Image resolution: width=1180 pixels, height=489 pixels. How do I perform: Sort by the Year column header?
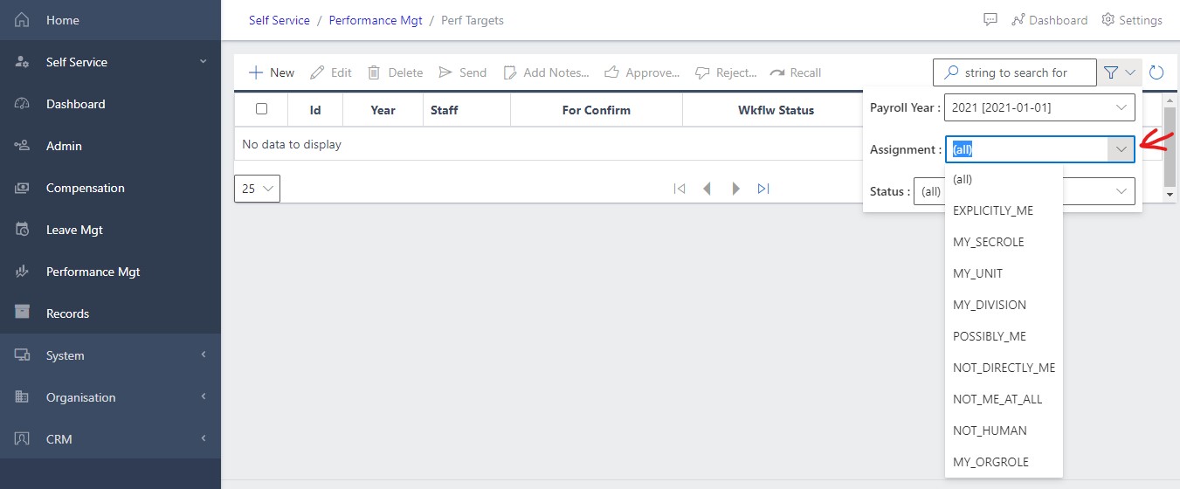coord(383,110)
